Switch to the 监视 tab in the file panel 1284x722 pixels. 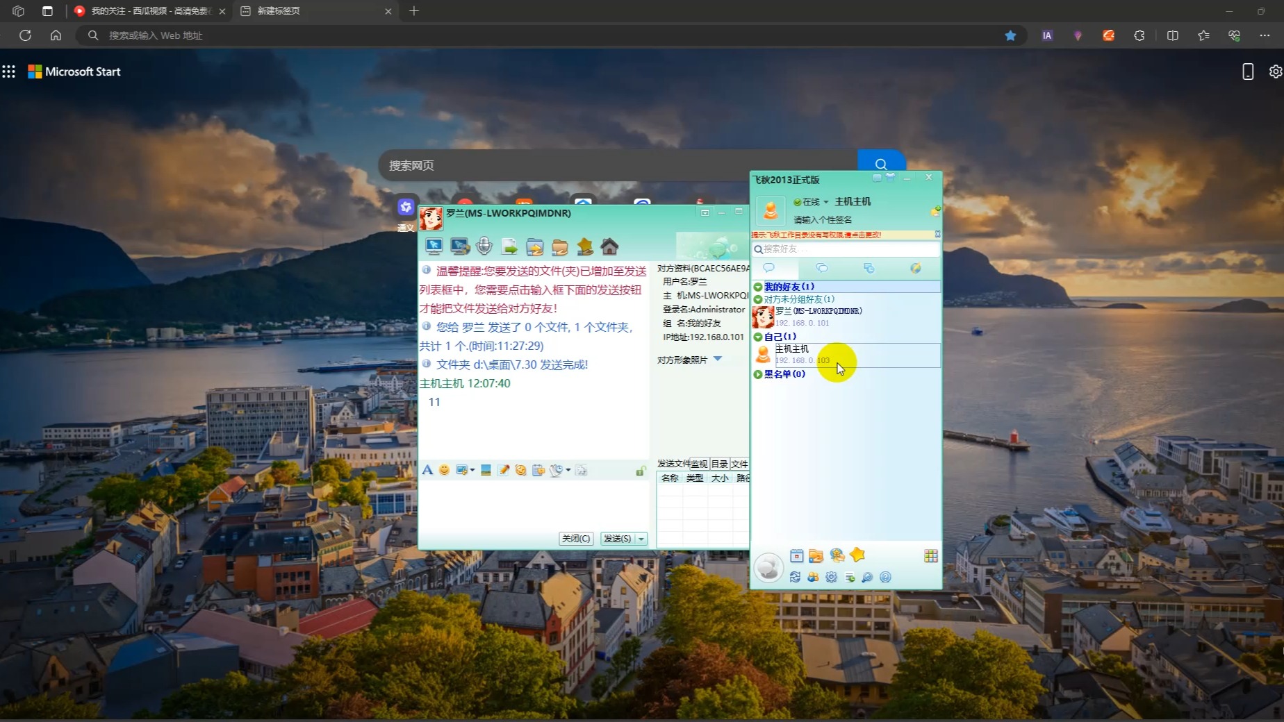(x=699, y=464)
